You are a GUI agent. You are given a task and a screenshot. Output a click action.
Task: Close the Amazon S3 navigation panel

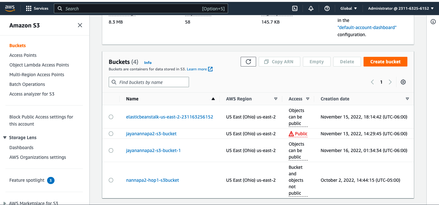(x=80, y=25)
